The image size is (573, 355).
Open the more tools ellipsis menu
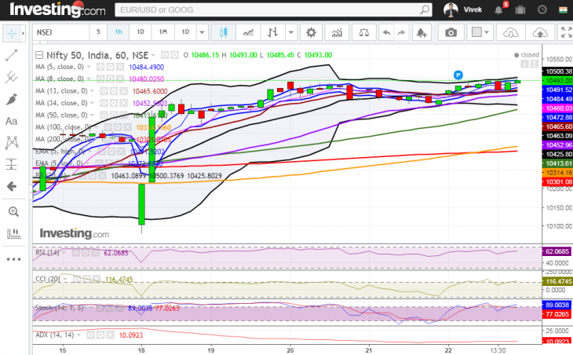(x=13, y=259)
